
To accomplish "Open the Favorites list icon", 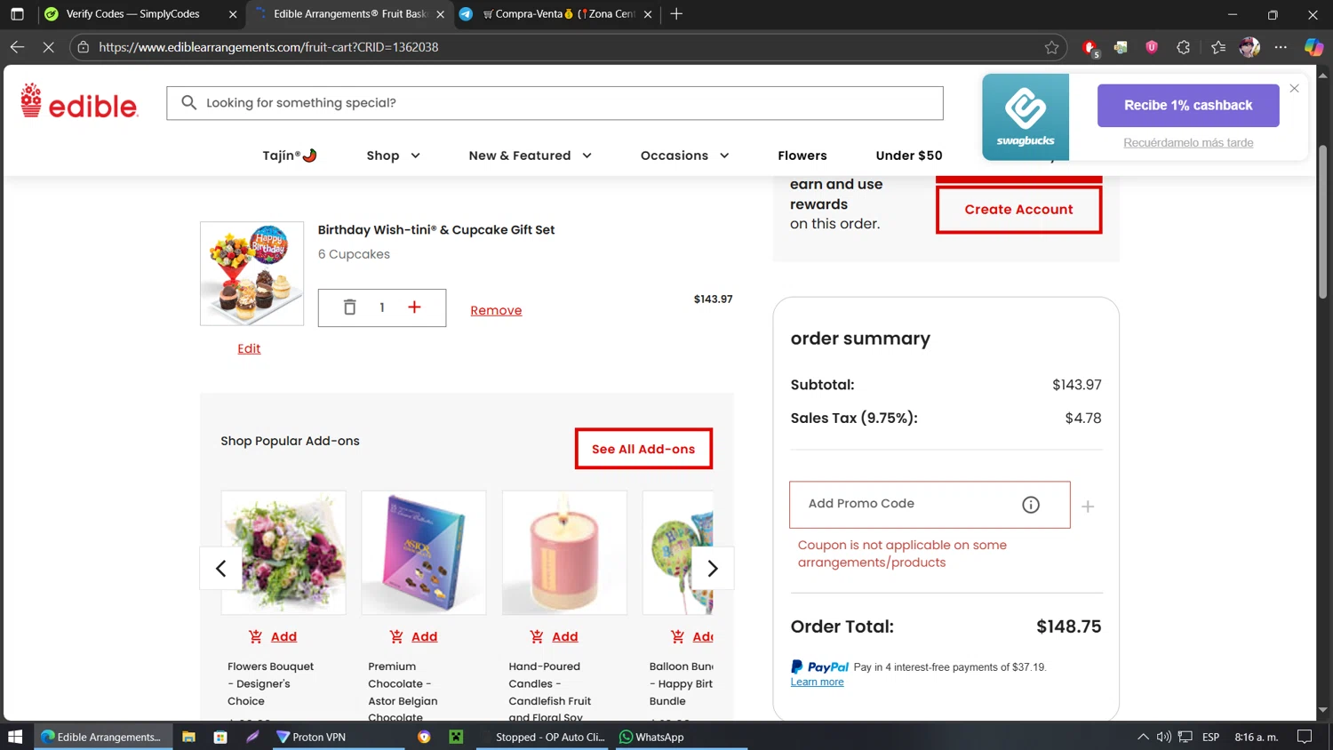I will (x=1218, y=47).
